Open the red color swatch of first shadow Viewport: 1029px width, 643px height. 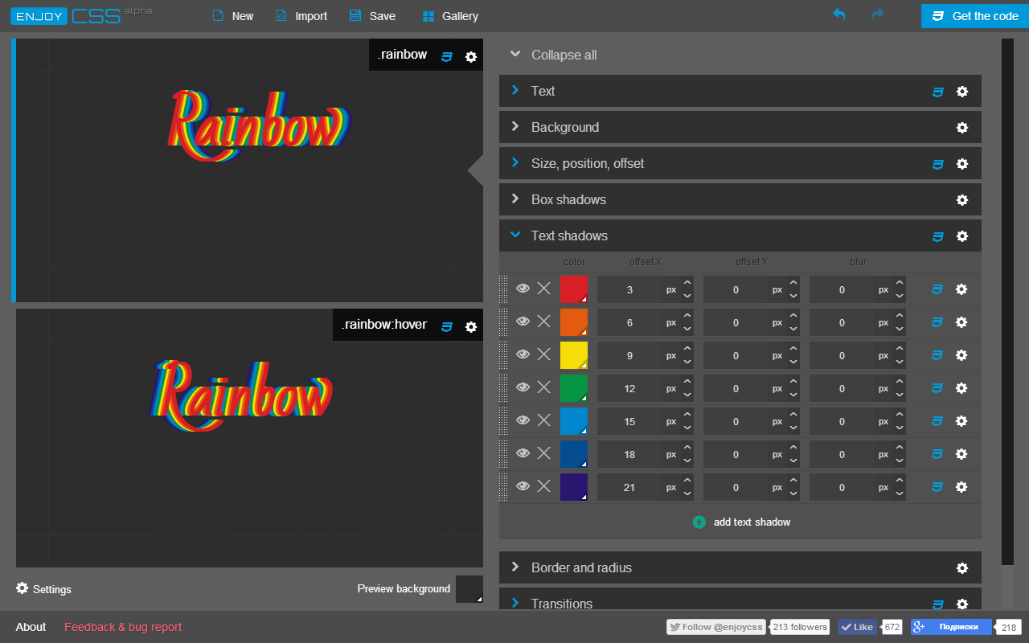pos(574,289)
